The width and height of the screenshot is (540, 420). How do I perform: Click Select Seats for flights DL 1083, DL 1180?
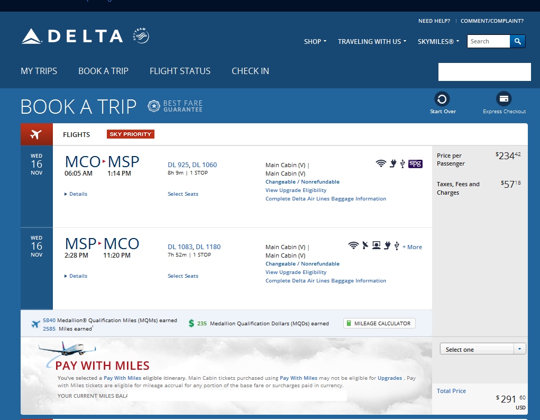(183, 276)
